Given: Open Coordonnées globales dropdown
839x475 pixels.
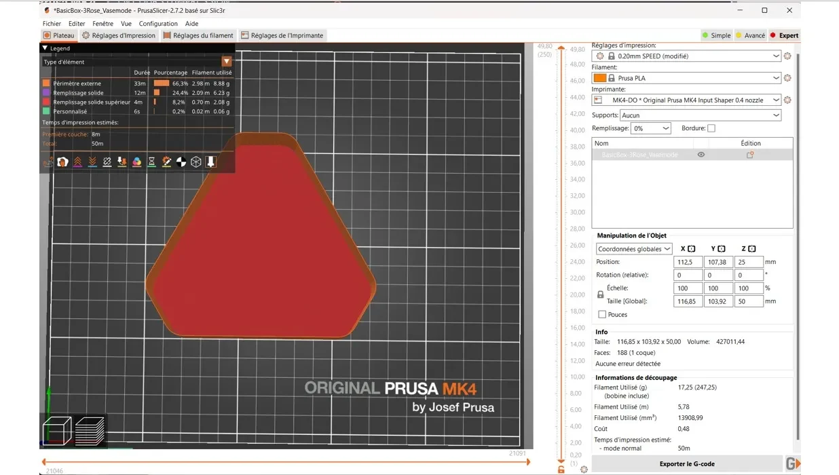Looking at the screenshot, I should tap(634, 249).
